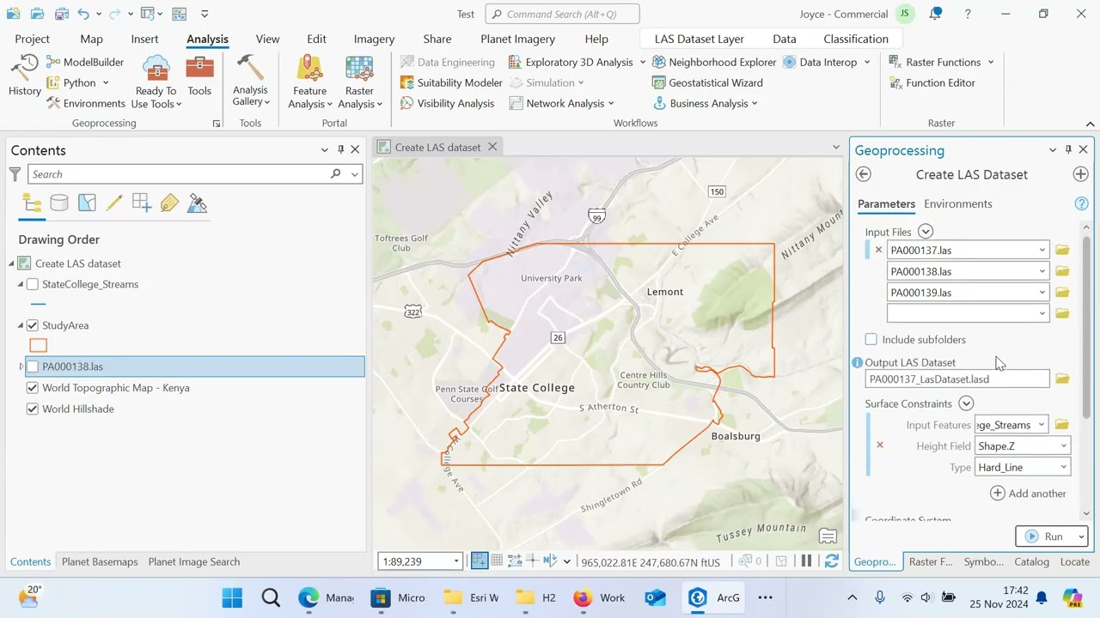Open Visibility Analysis

tap(447, 103)
